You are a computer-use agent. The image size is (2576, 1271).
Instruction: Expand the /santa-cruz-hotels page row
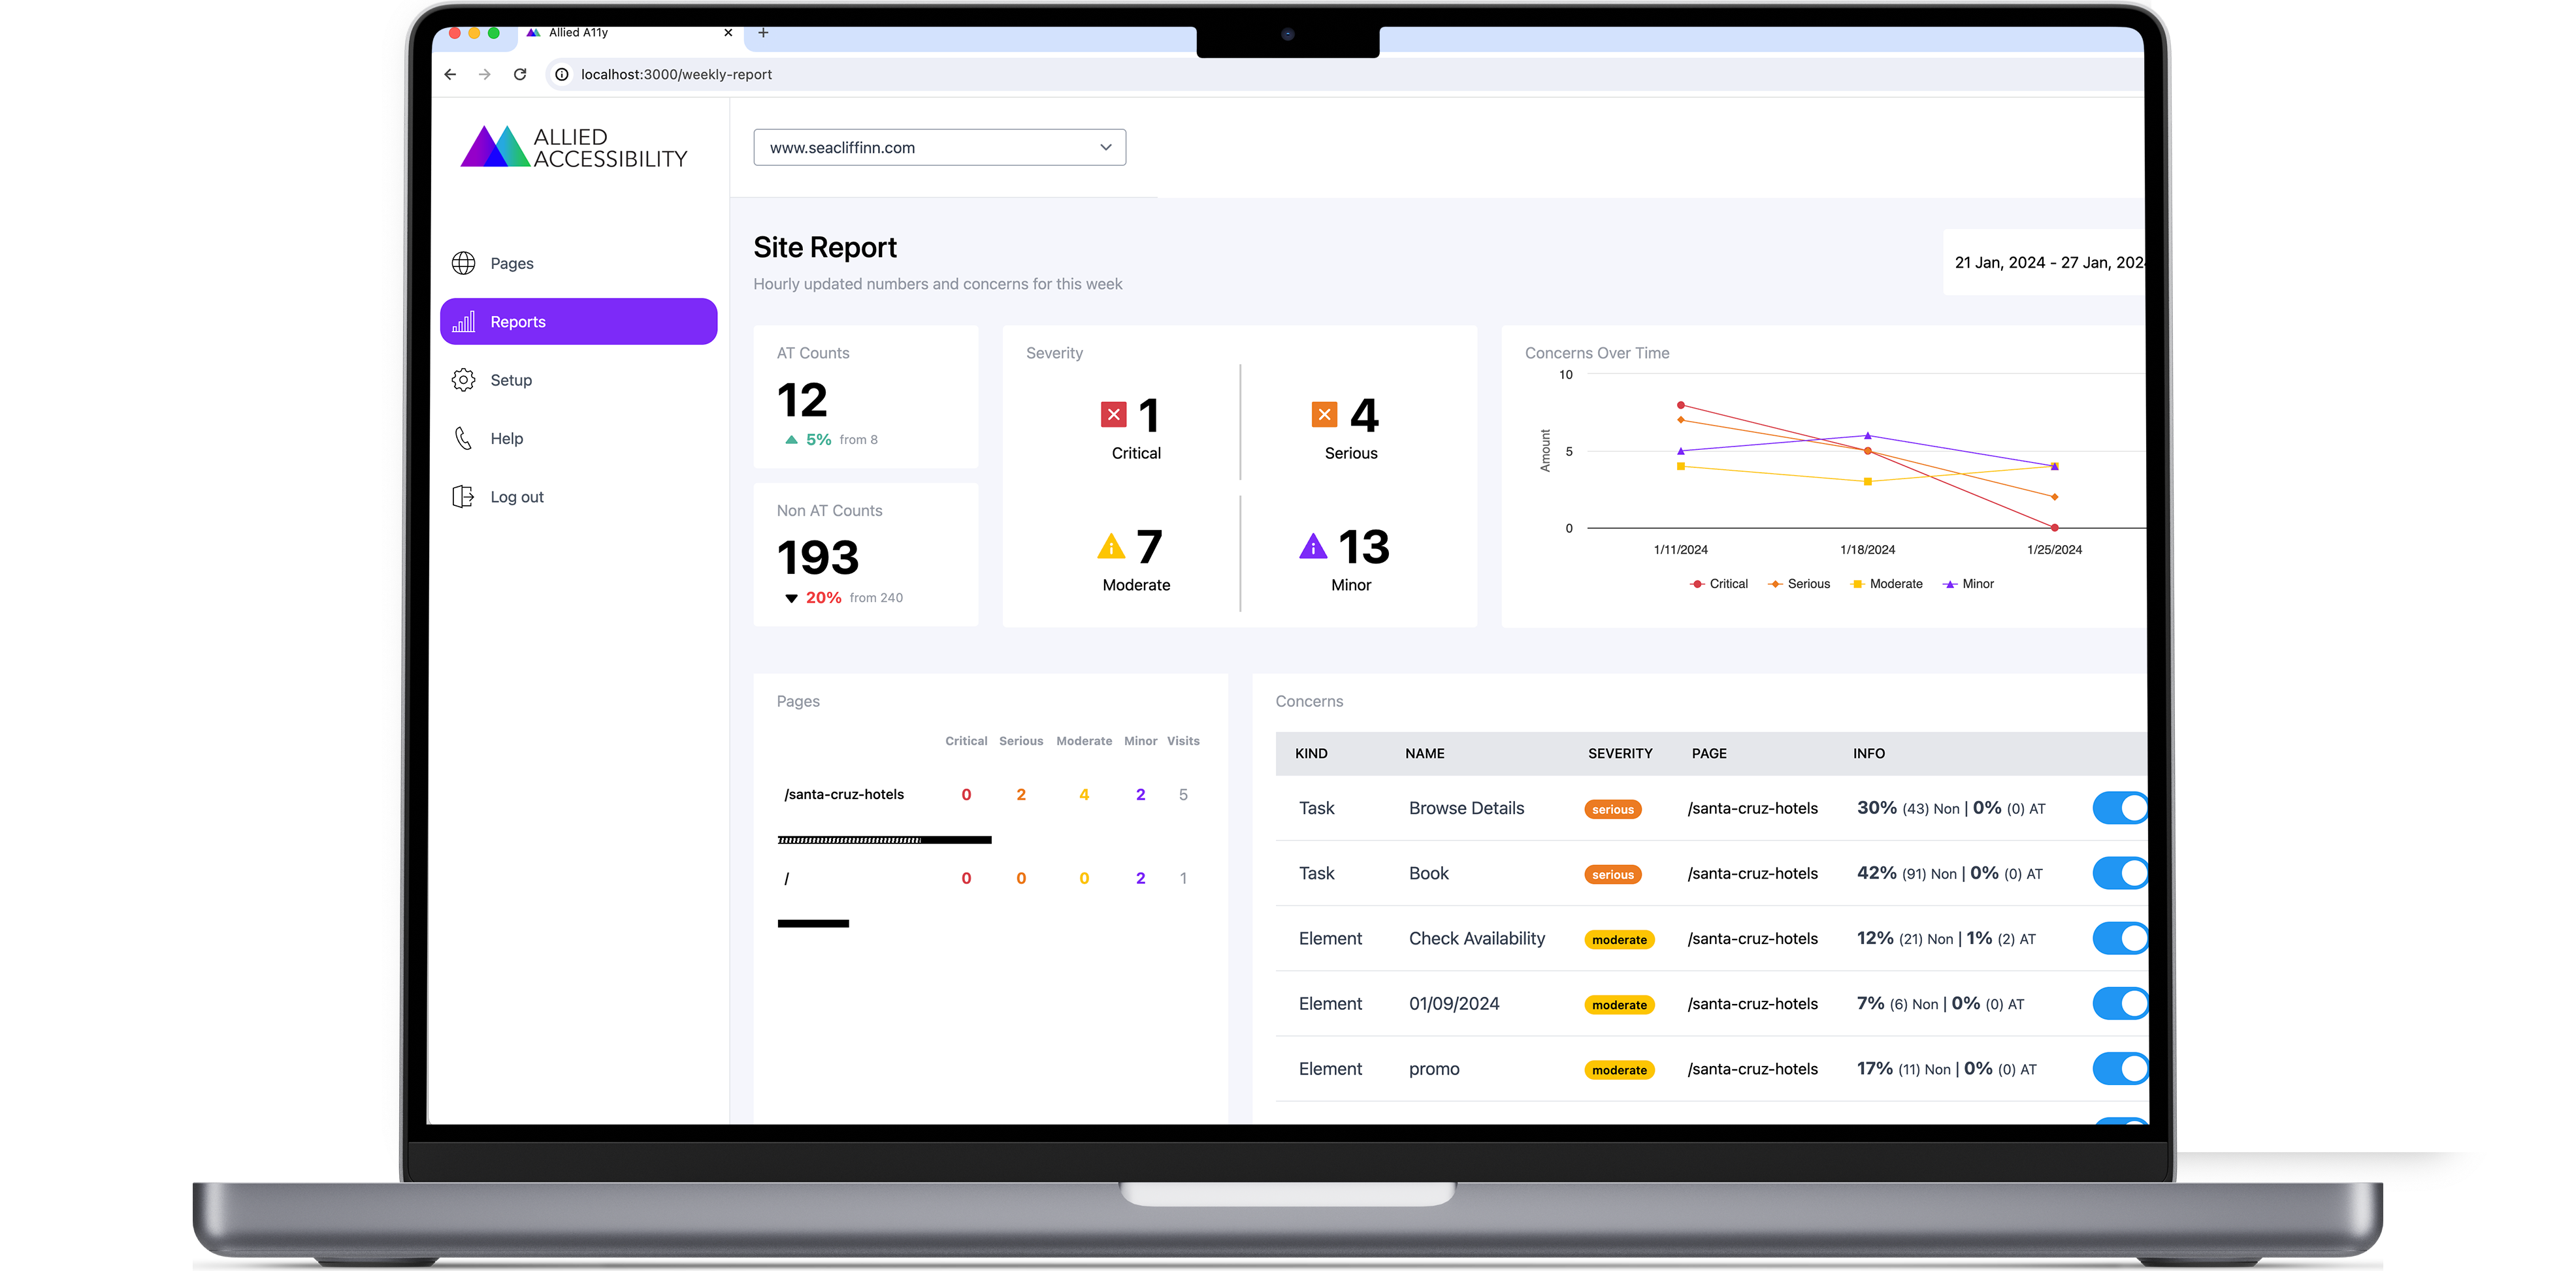point(846,796)
